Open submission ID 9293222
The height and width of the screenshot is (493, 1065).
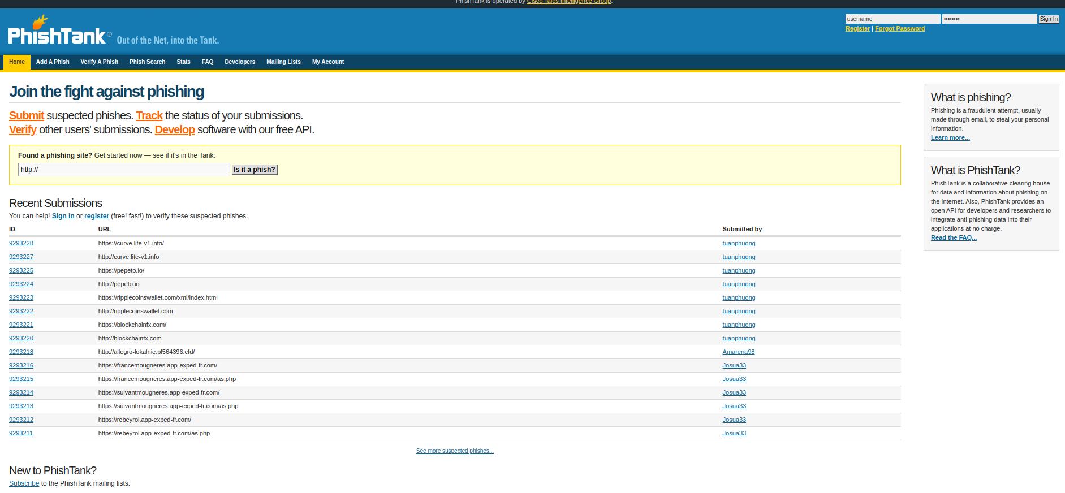tap(21, 311)
